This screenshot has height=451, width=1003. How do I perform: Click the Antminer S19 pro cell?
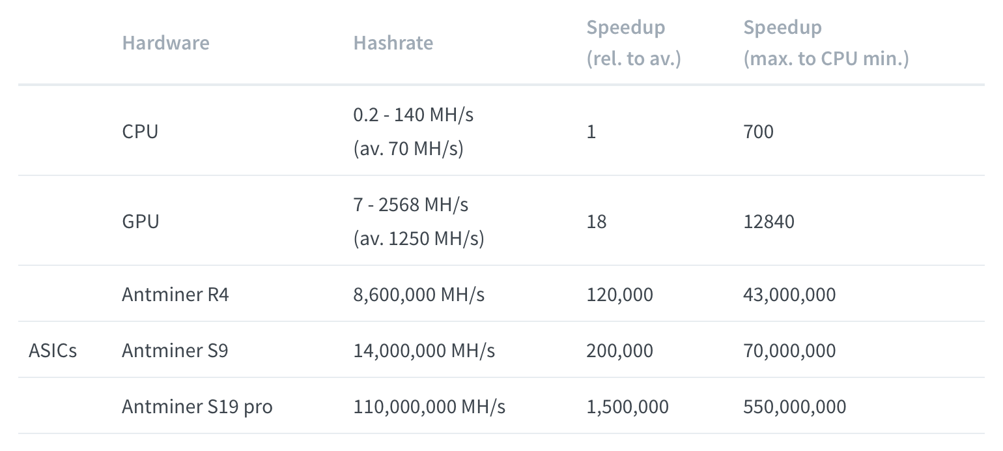pyautogui.click(x=197, y=407)
